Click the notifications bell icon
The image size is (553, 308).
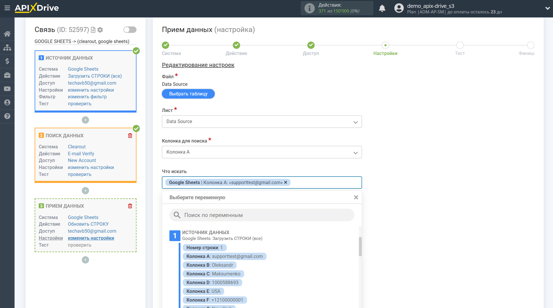click(382, 8)
